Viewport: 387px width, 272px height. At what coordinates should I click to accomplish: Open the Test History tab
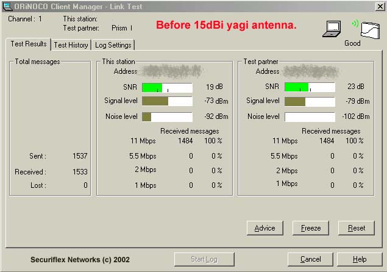point(71,45)
